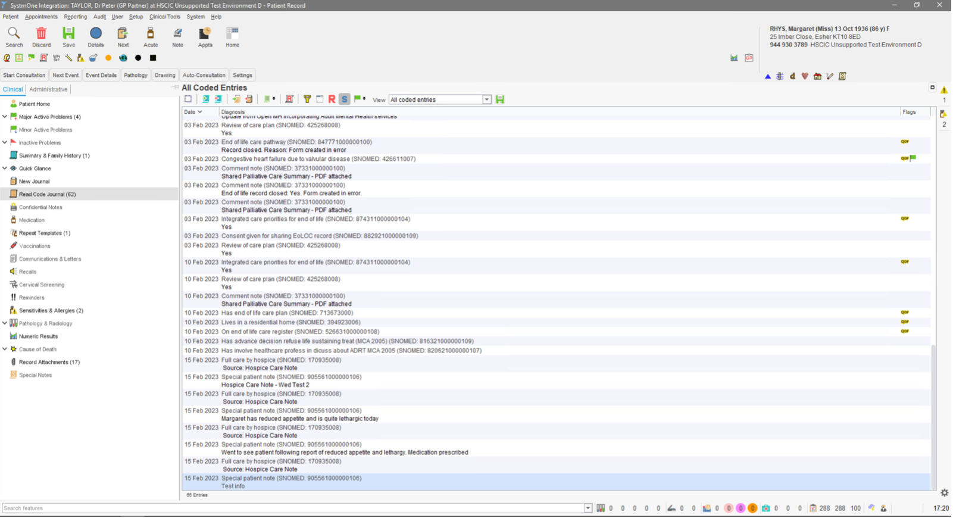
Task: Open the Clinical Tools menu
Action: click(x=164, y=17)
